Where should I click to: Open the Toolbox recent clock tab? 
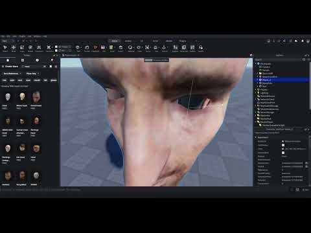[37, 60]
